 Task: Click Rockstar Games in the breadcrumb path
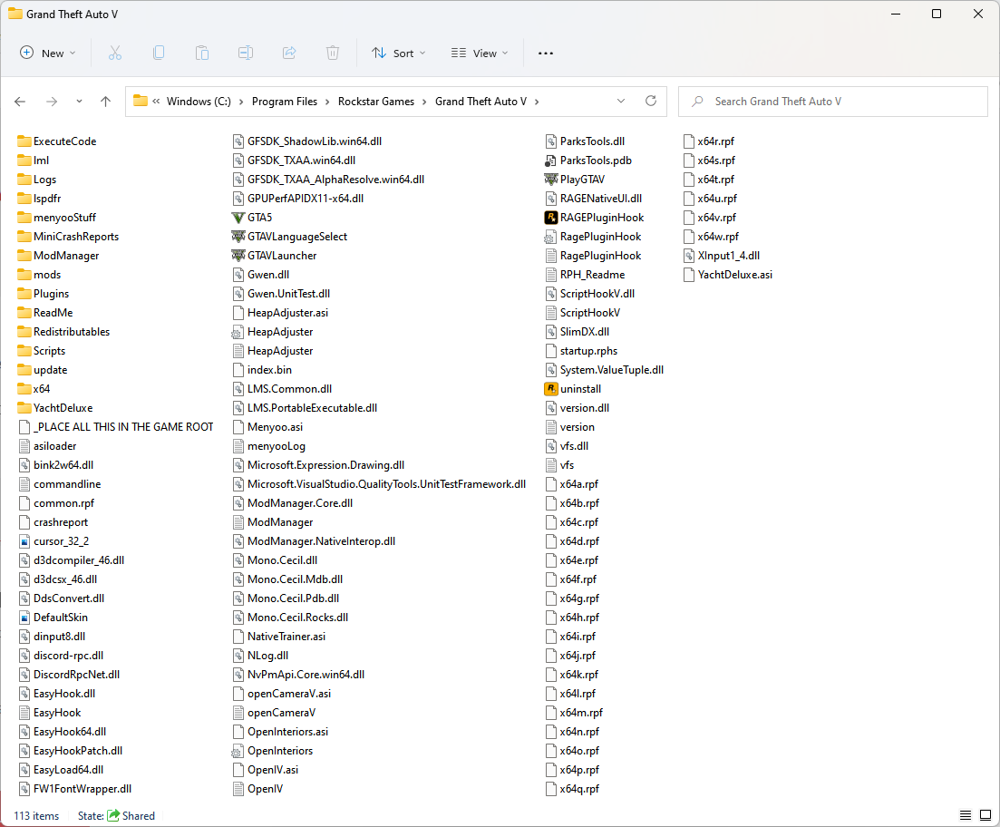[x=376, y=102]
